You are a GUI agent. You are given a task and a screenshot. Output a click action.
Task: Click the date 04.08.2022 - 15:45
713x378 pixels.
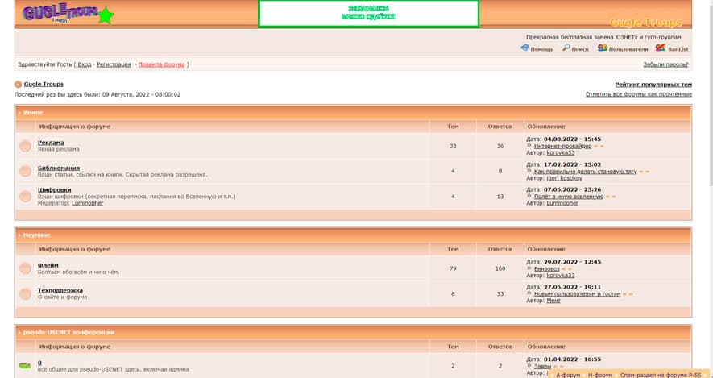coord(573,139)
